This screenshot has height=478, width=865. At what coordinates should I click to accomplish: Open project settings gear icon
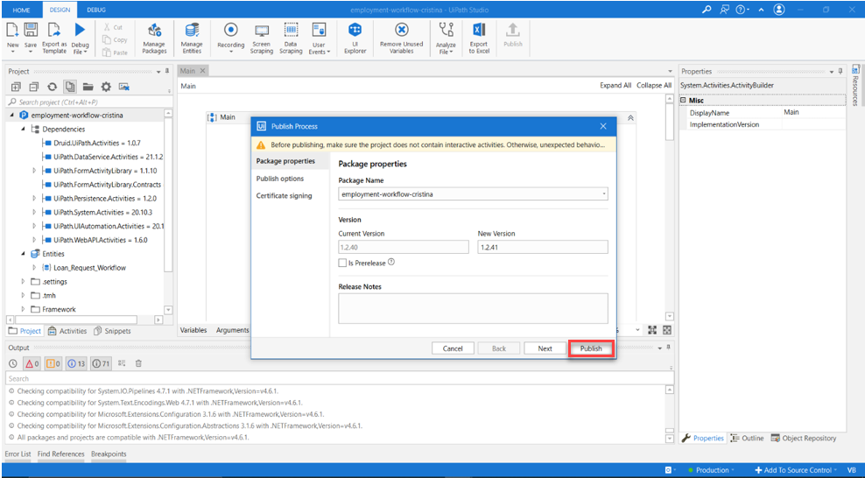tap(106, 87)
